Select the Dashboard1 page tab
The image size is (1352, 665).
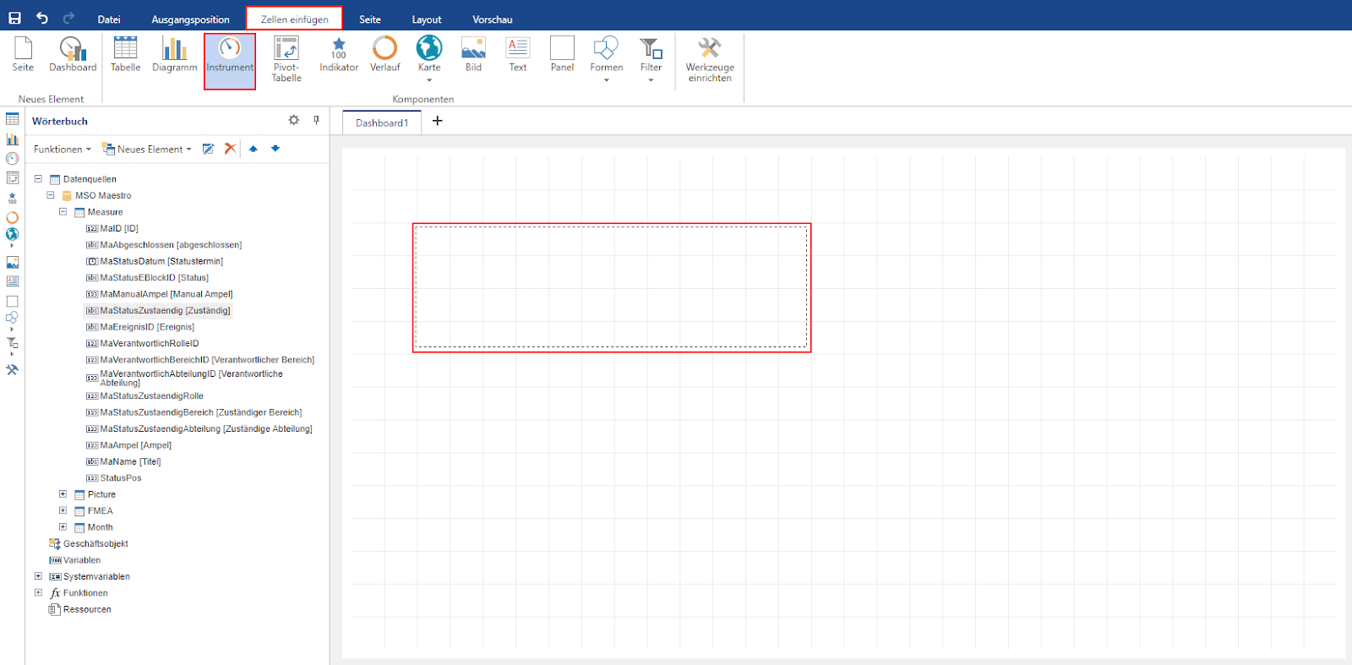[x=382, y=123]
